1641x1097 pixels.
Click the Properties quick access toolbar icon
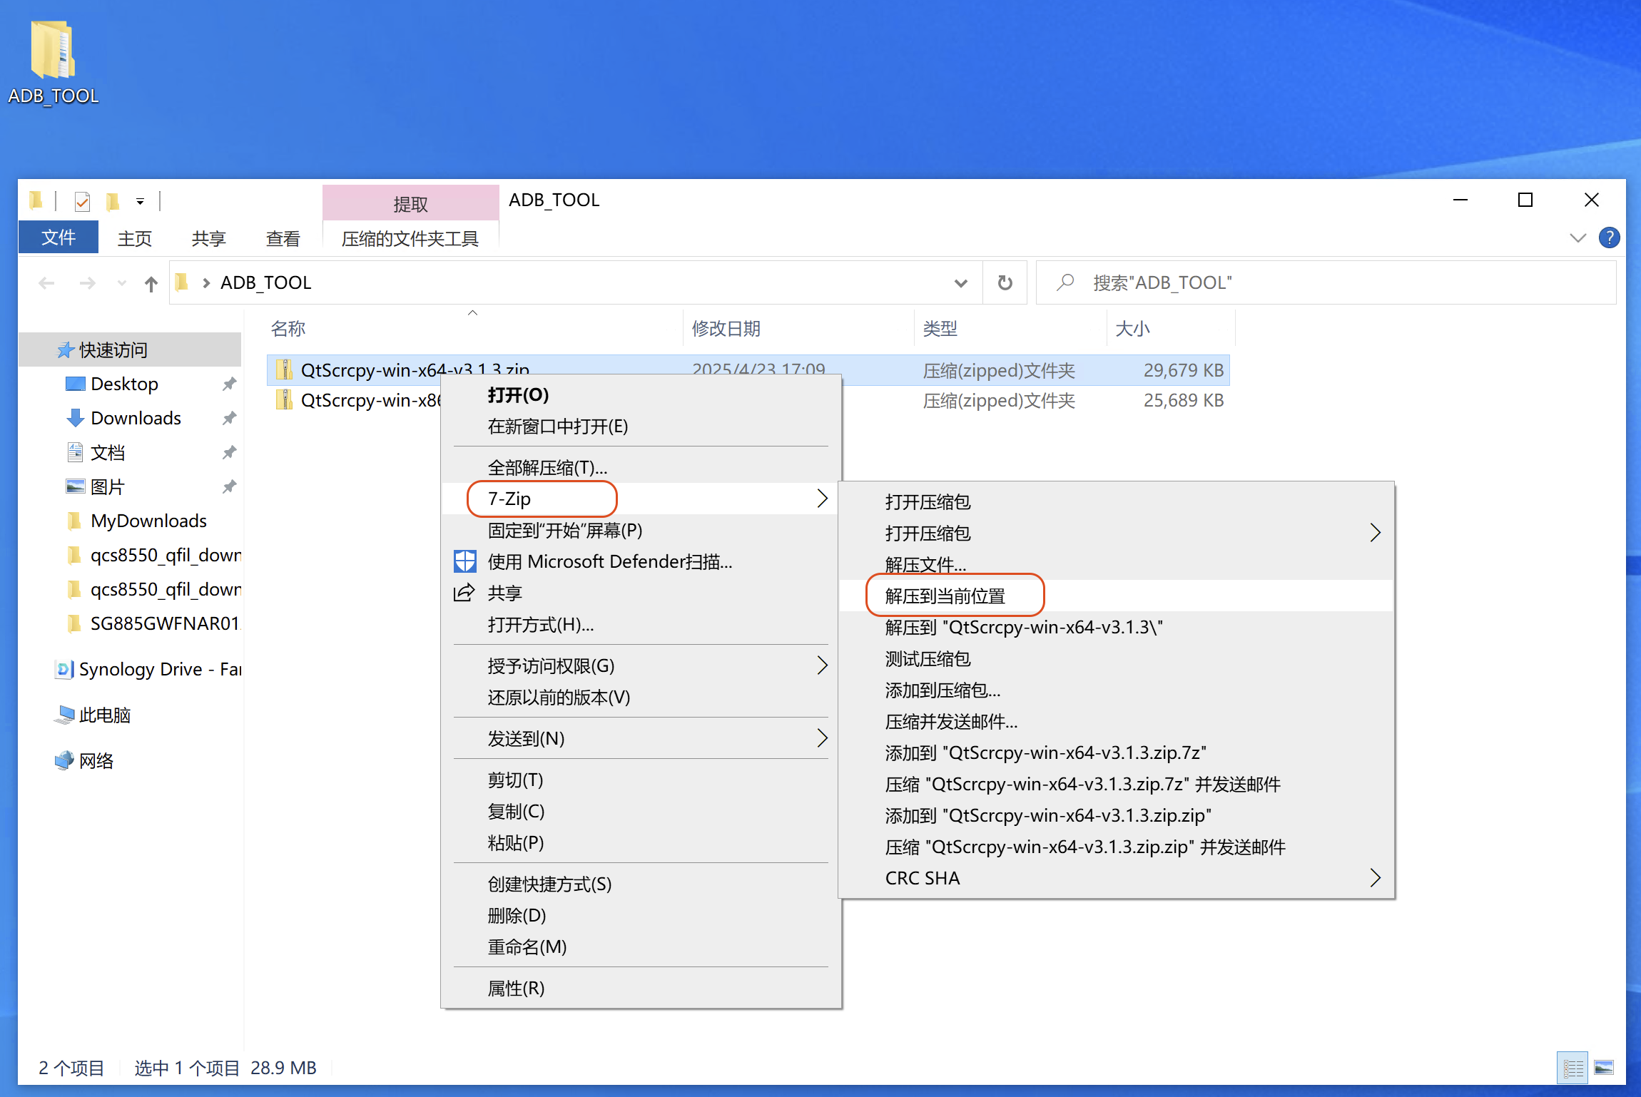(82, 202)
